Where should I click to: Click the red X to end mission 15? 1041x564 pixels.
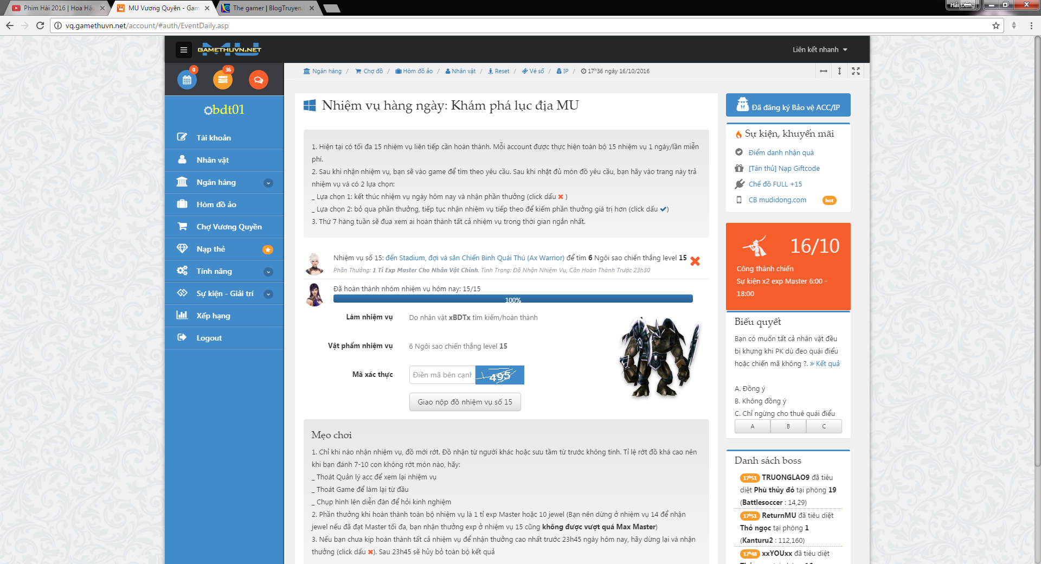[x=695, y=261]
